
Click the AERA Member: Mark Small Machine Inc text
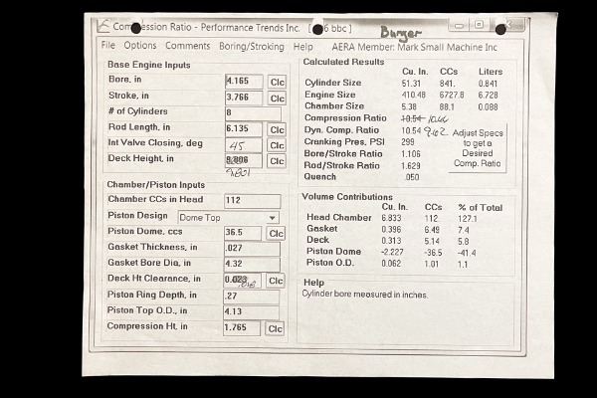414,47
